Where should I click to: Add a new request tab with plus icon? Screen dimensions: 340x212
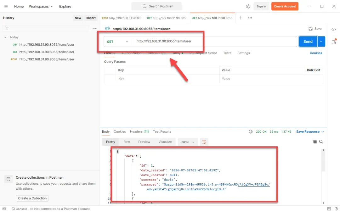[241, 18]
